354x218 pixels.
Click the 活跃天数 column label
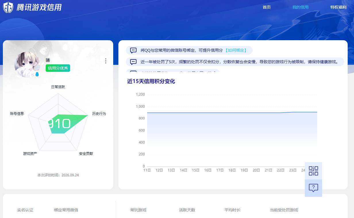click(x=187, y=210)
